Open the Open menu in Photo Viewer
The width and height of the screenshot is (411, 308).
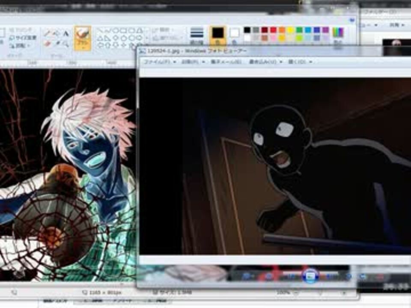tap(300, 62)
